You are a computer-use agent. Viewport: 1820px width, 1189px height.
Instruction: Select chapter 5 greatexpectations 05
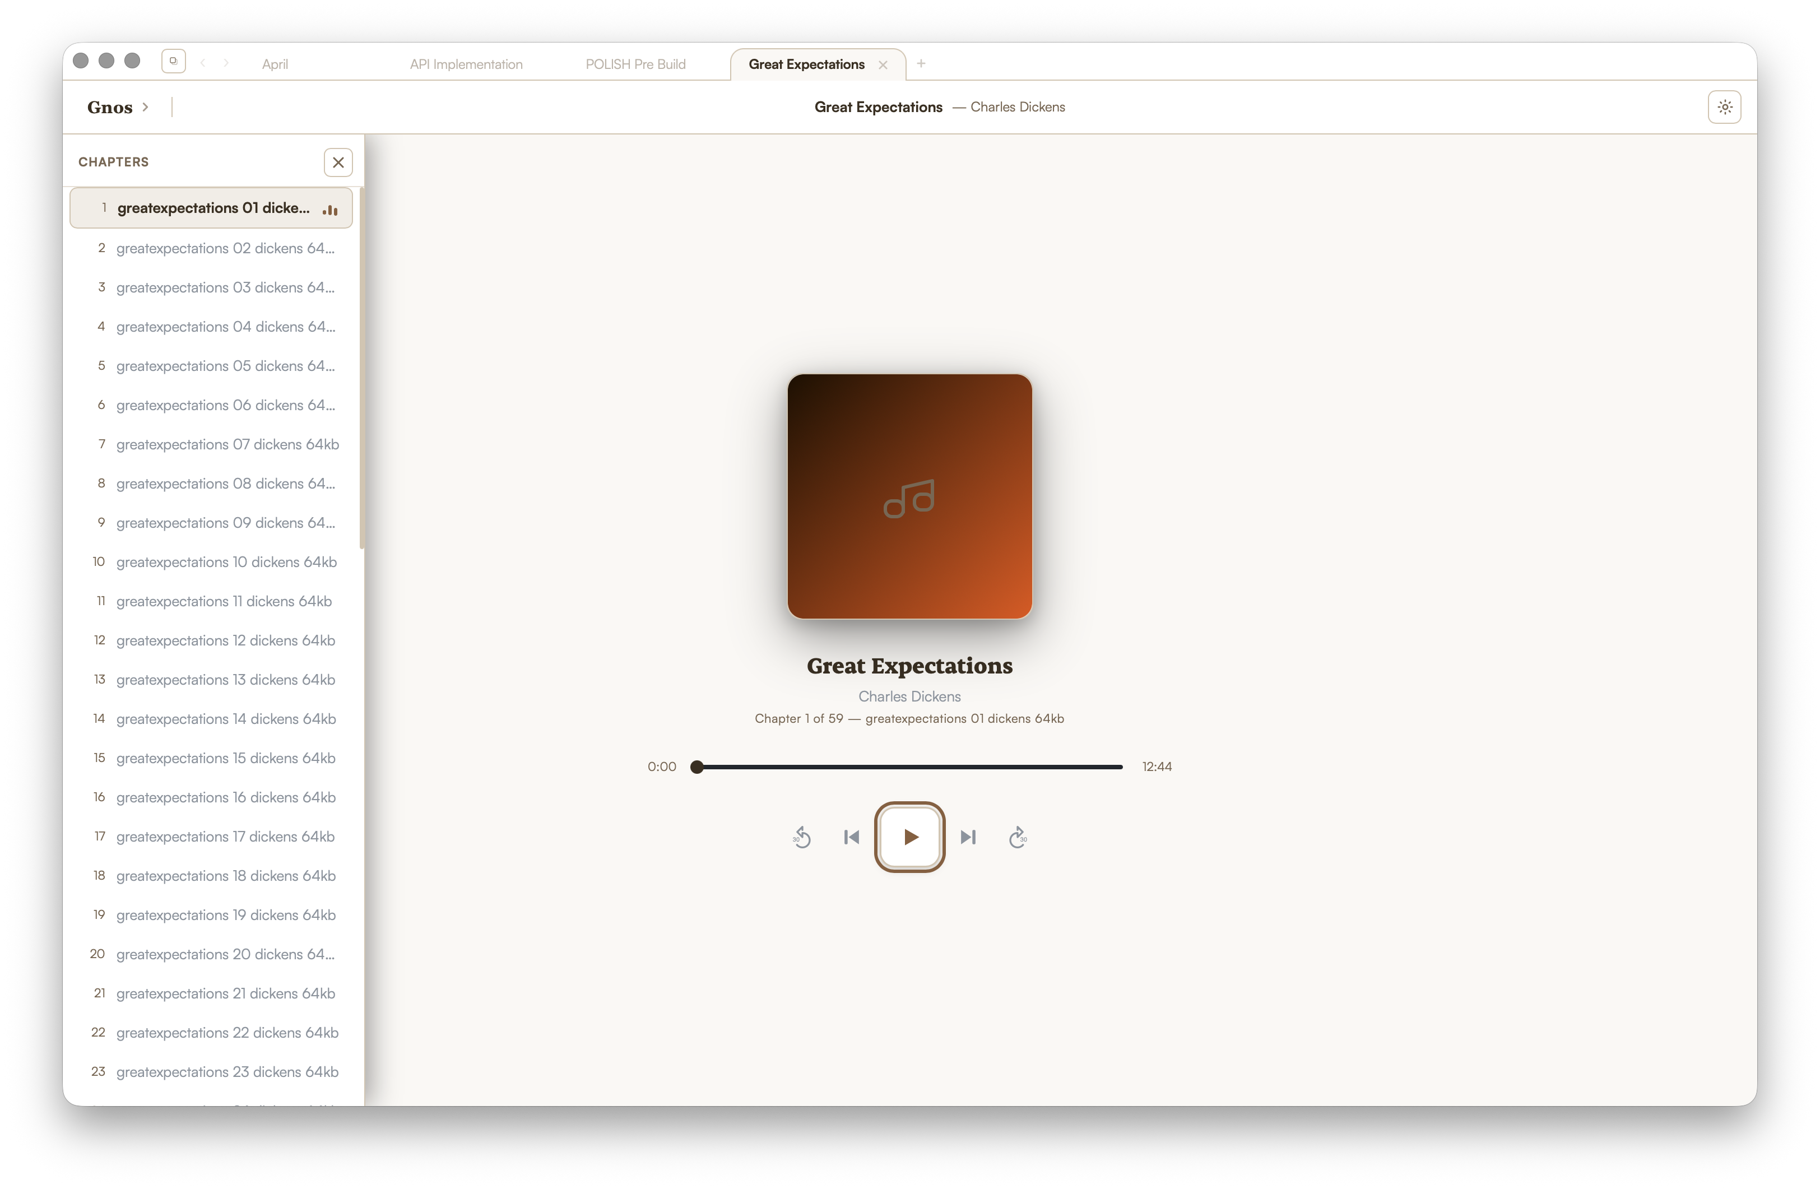[211, 366]
